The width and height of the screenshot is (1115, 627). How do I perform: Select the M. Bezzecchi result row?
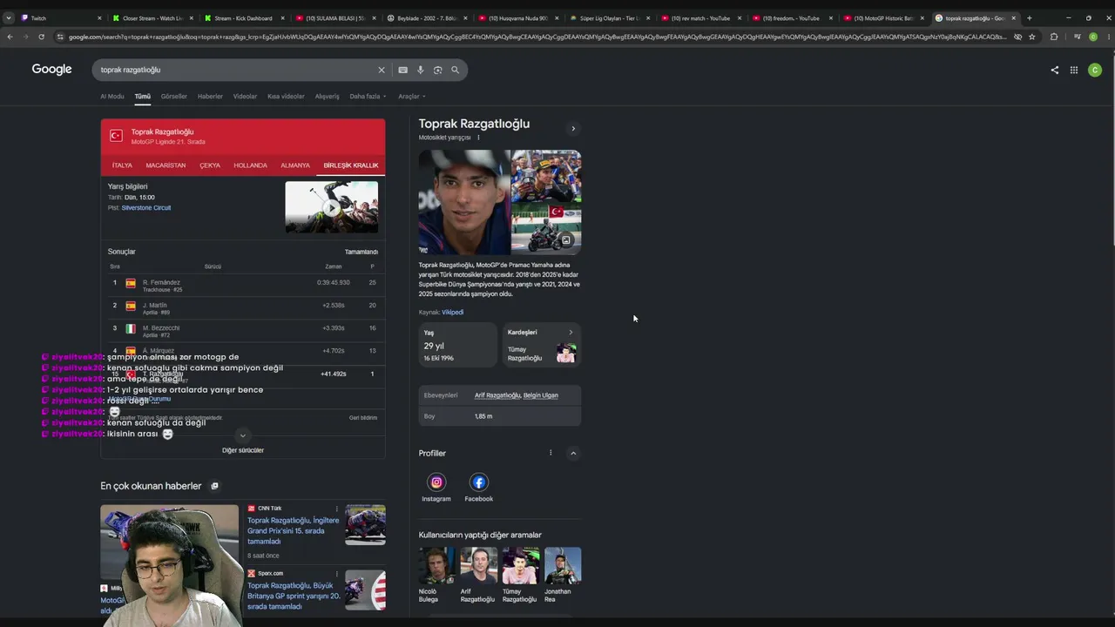(243, 330)
